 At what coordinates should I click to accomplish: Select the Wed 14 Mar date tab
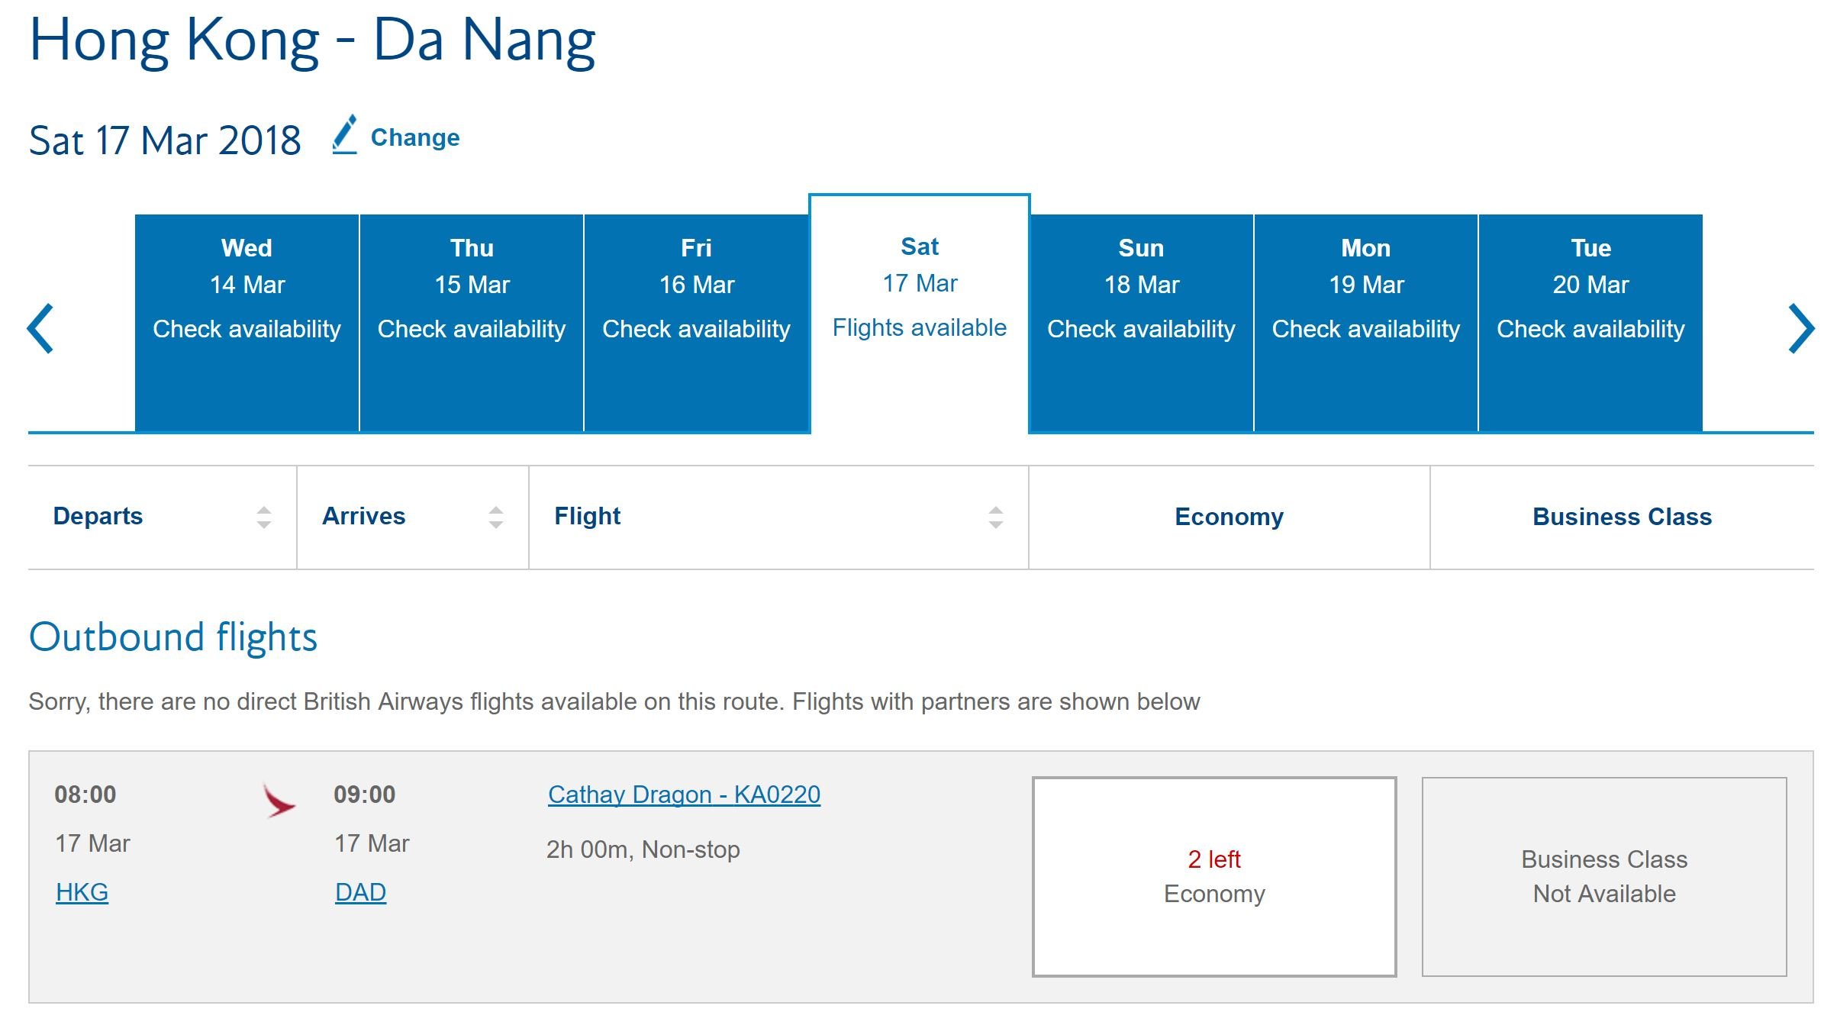point(247,323)
